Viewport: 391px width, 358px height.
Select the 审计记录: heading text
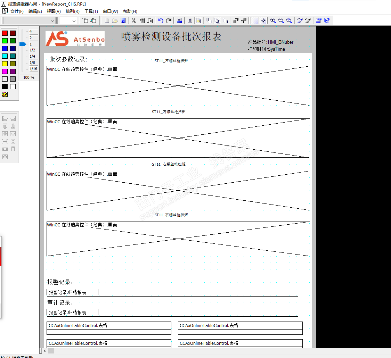point(60,302)
